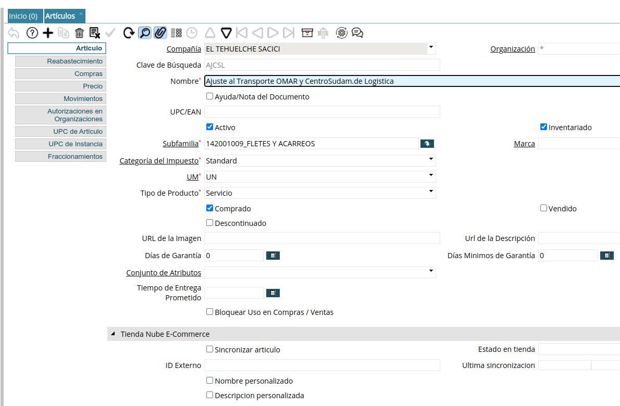
Task: Close the Artículos tab
Action: coord(81,14)
